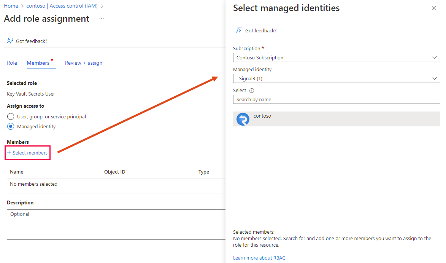Switch to the Review + assign tab
446x263 pixels.
[x=83, y=63]
